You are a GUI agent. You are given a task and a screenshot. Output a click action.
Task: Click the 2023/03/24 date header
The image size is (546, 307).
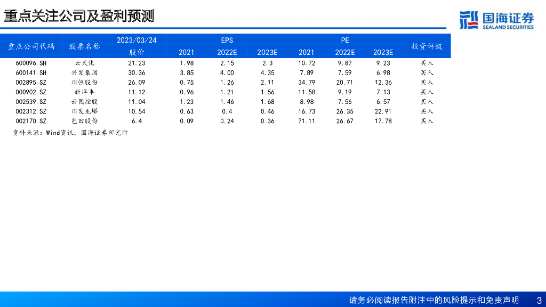click(136, 41)
